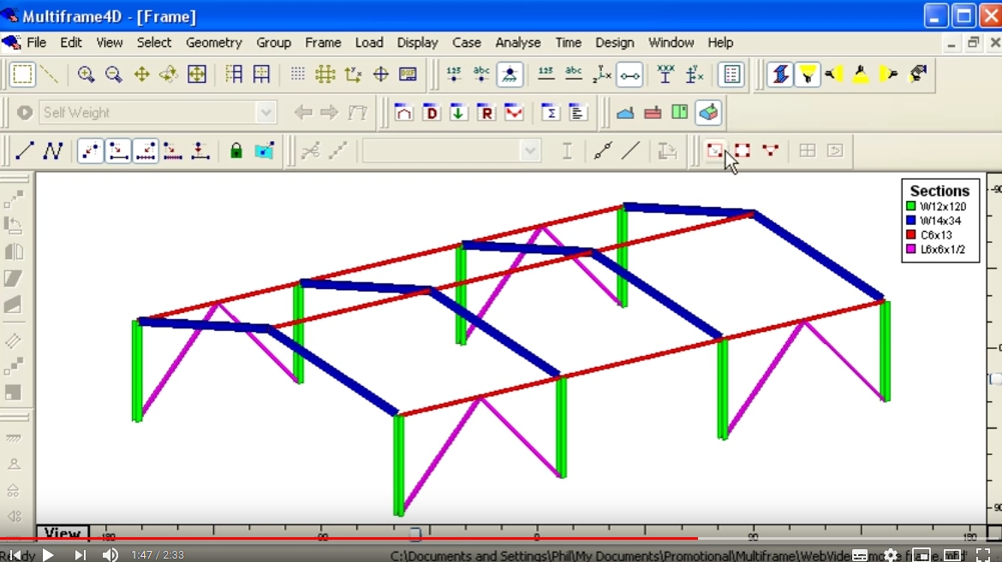The height and width of the screenshot is (562, 1002).
Task: Click the green W12x120 swatch in Sections legend
Action: [910, 205]
